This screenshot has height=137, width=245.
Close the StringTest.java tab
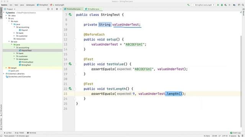(101, 9)
